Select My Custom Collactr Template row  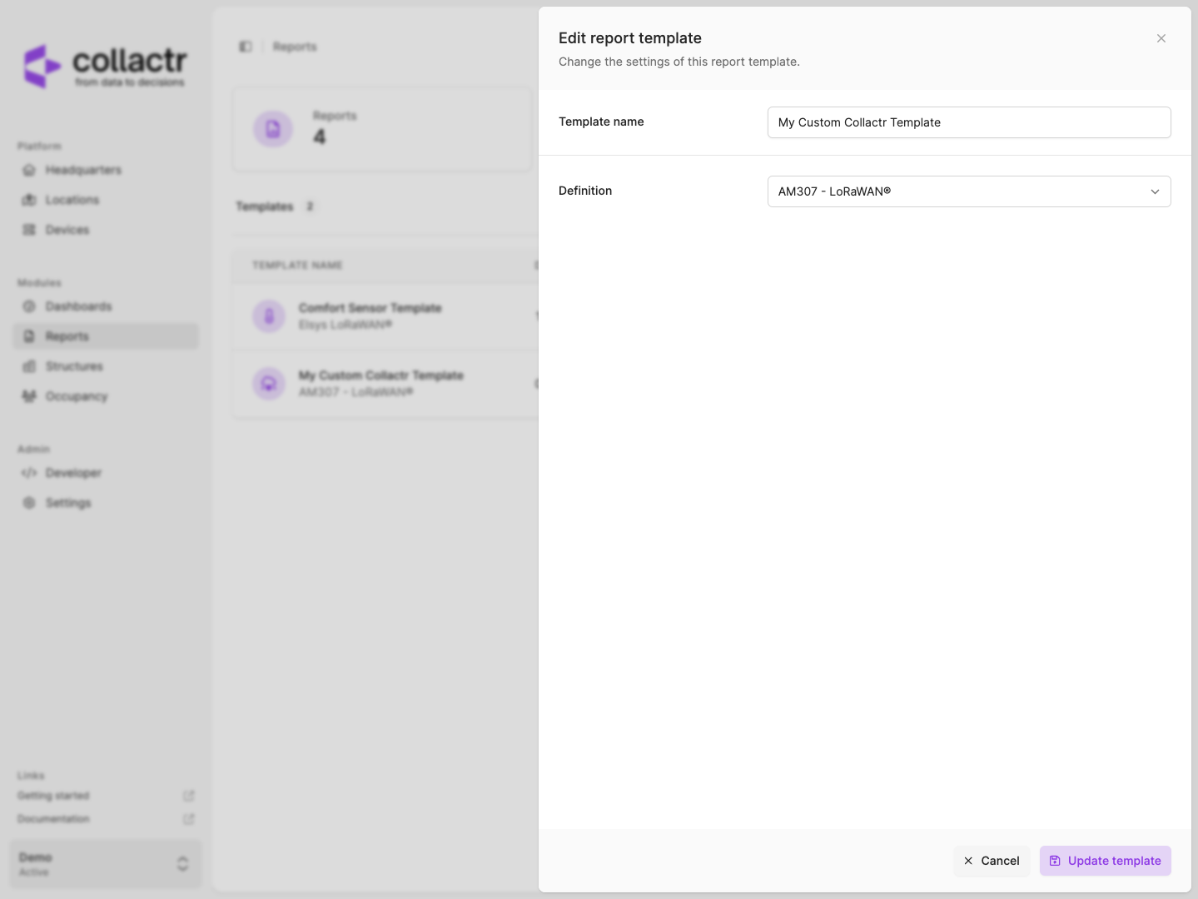386,384
